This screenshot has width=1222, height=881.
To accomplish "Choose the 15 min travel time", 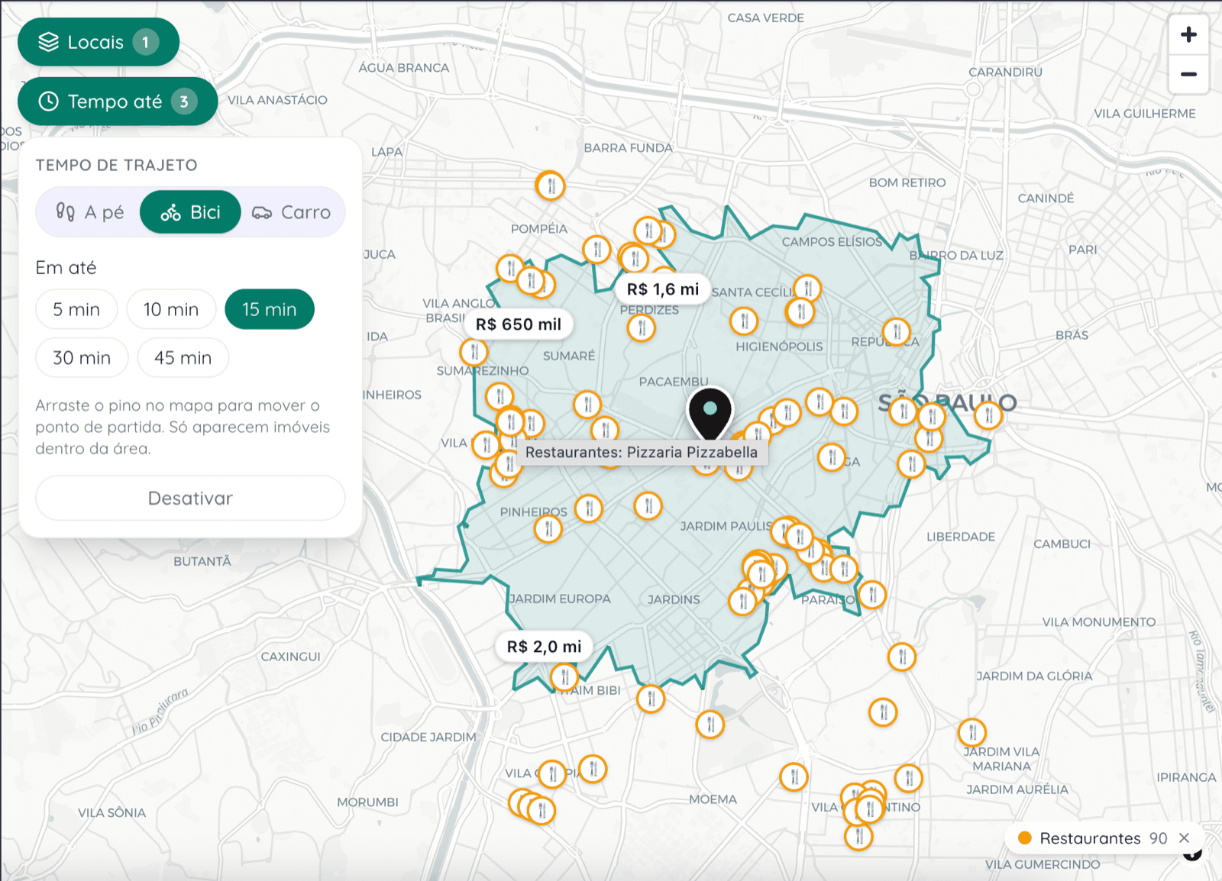I will pyautogui.click(x=270, y=309).
